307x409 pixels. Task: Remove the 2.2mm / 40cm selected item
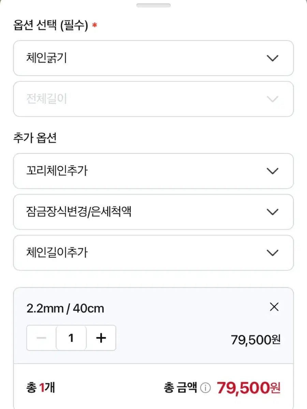tap(274, 307)
